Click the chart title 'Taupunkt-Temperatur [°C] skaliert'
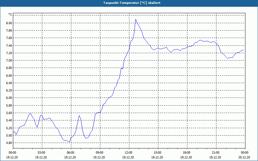258x161 pixels. 132,3
